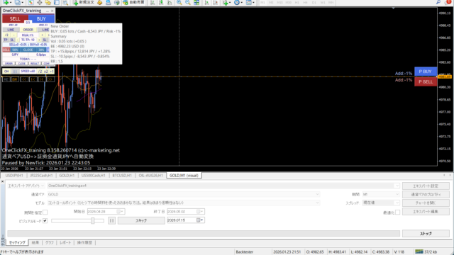The height and width of the screenshot is (255, 454).
Task: Expand the モデル dropdown
Action: [317, 203]
